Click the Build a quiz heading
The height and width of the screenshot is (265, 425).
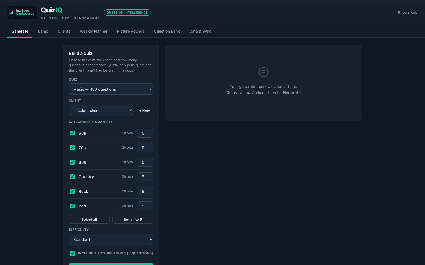point(80,53)
